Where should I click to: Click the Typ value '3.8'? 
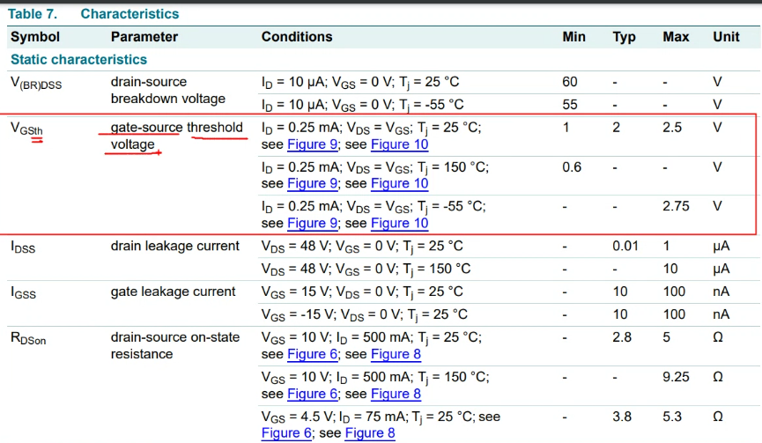point(622,417)
